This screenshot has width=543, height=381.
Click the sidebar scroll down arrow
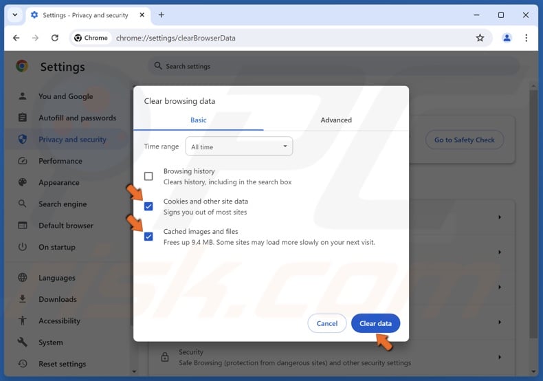tap(134, 371)
